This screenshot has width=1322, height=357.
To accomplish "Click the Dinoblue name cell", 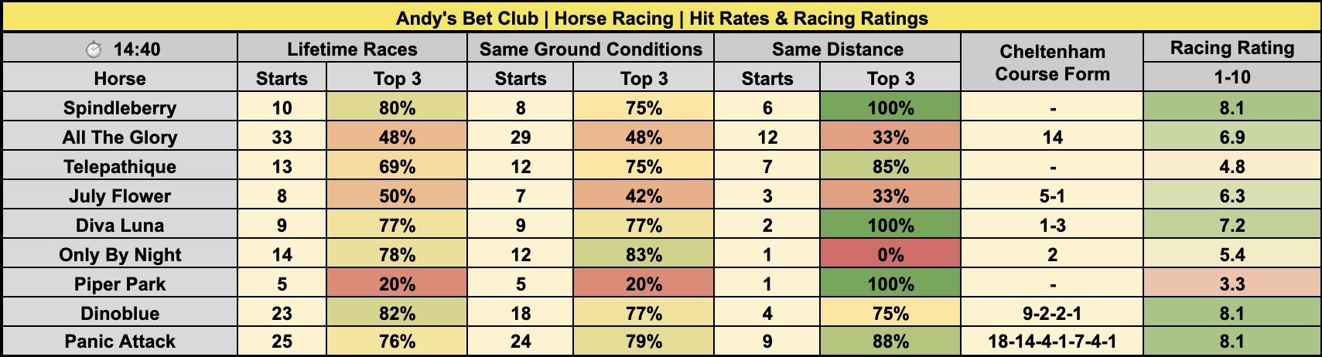I will pos(120,314).
